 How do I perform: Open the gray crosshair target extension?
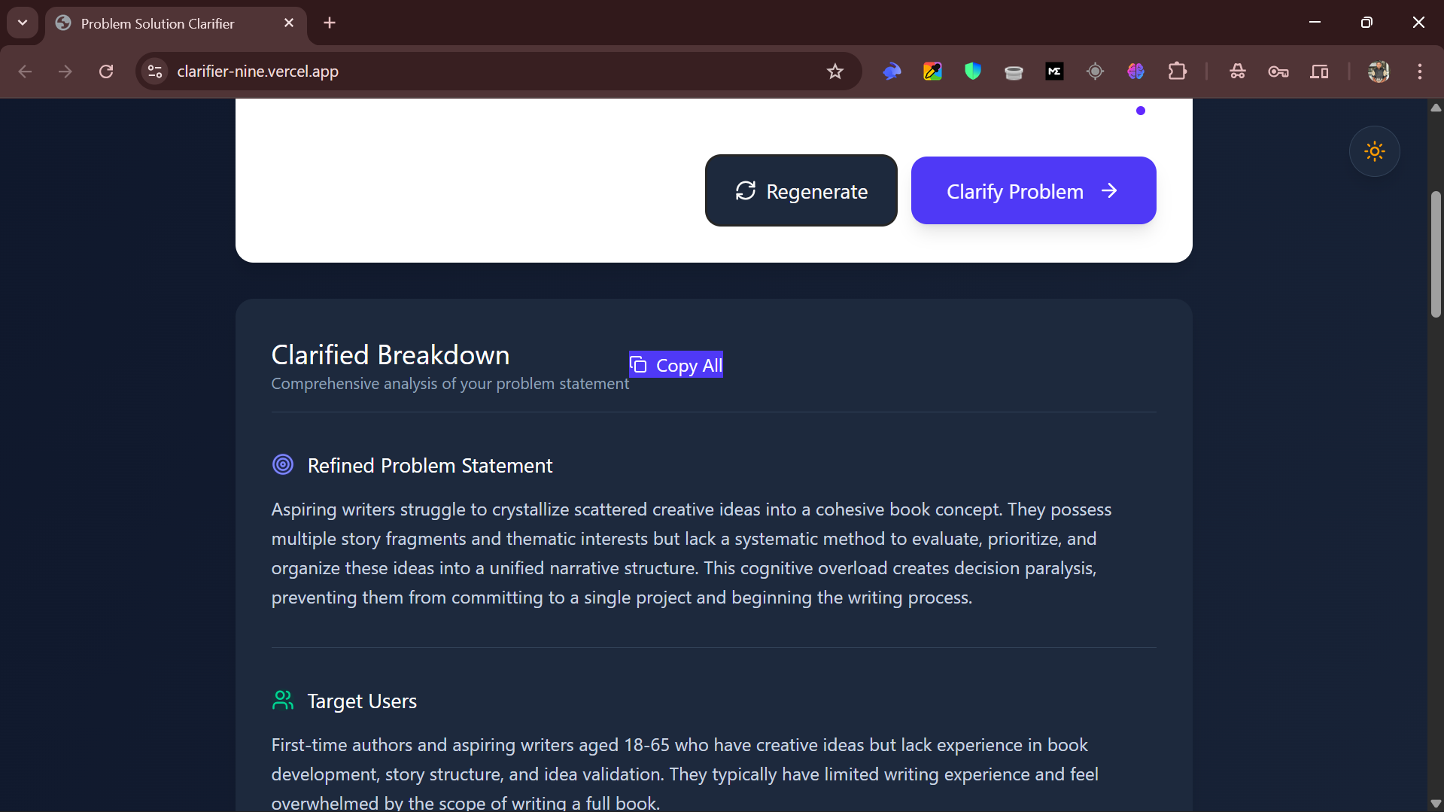pyautogui.click(x=1095, y=71)
